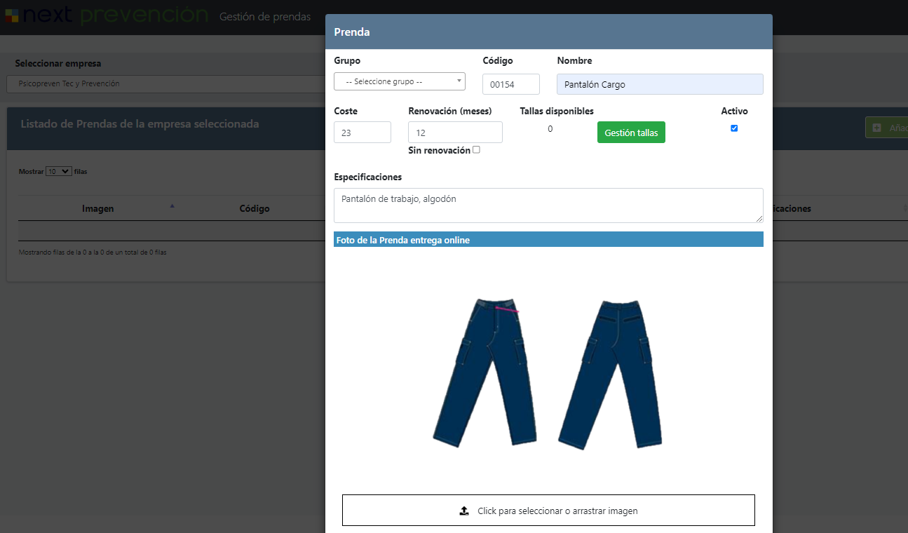
Task: Click the Foto de la Prenda entrega online header
Action: point(548,240)
